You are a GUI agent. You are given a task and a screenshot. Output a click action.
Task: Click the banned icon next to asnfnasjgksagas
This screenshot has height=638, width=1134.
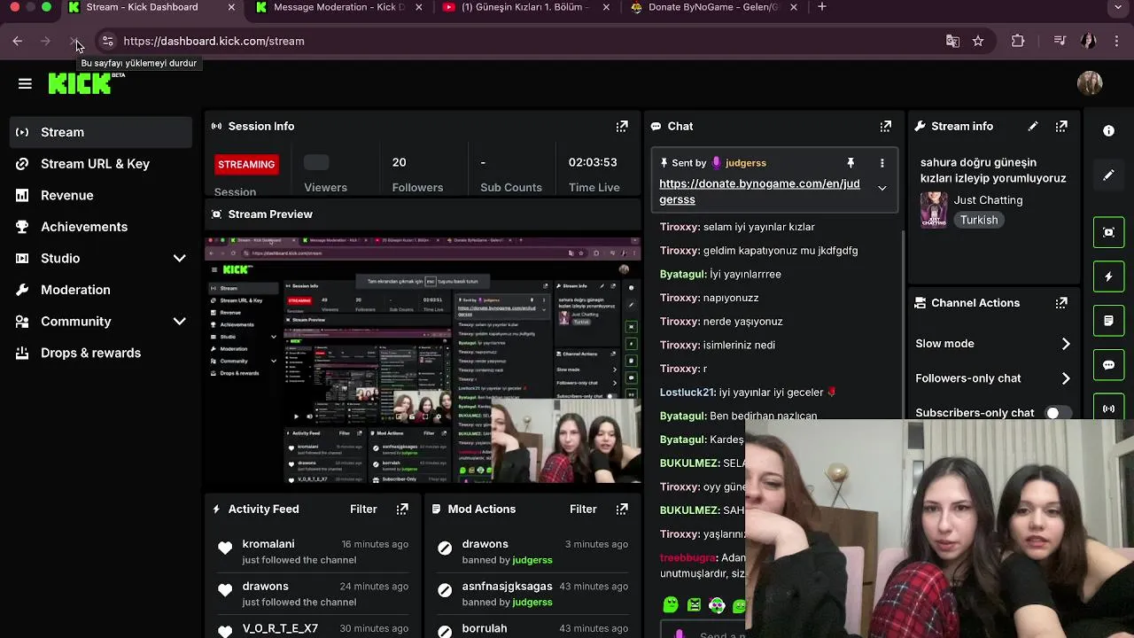tap(445, 591)
